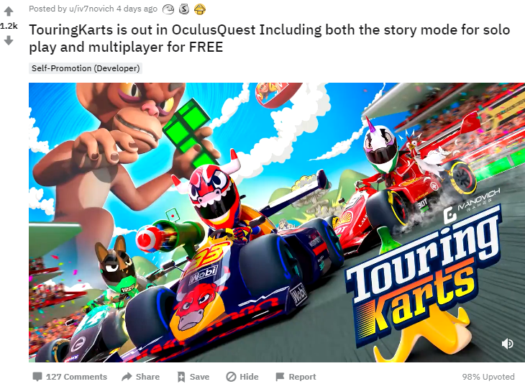Click the save bookmark icon
Viewport: 525px width, 389px height.
tap(181, 377)
